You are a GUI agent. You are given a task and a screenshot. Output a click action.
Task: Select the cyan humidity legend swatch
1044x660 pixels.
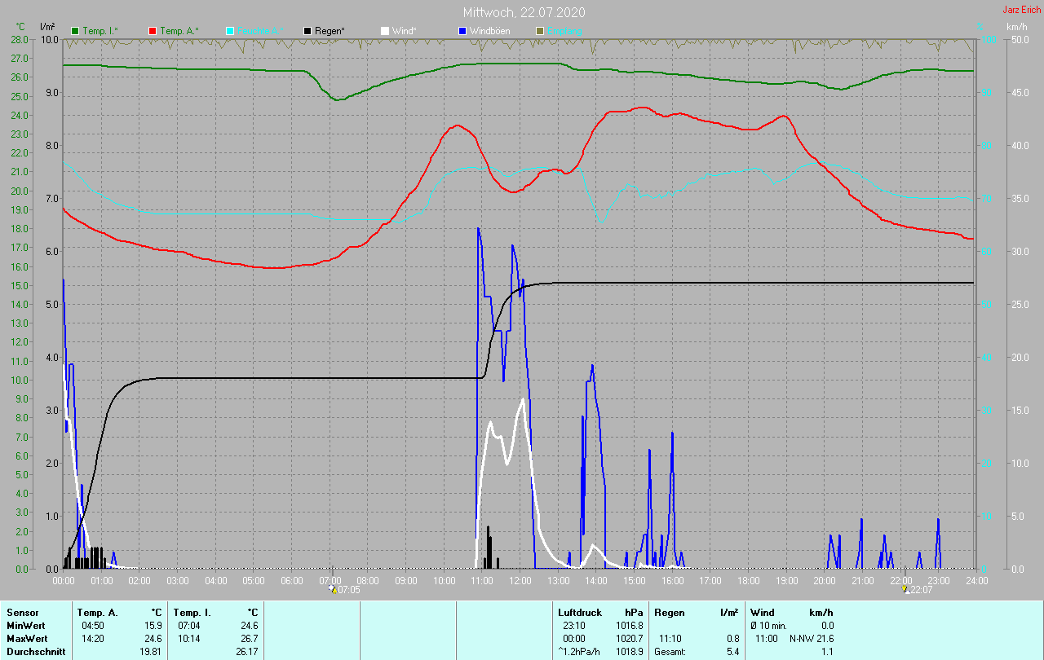point(230,31)
